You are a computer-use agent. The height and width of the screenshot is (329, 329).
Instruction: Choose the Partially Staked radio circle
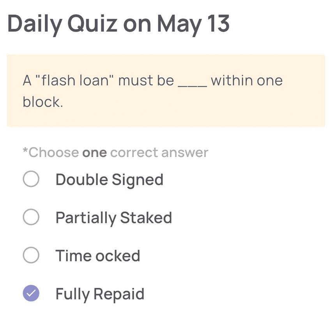point(31,217)
